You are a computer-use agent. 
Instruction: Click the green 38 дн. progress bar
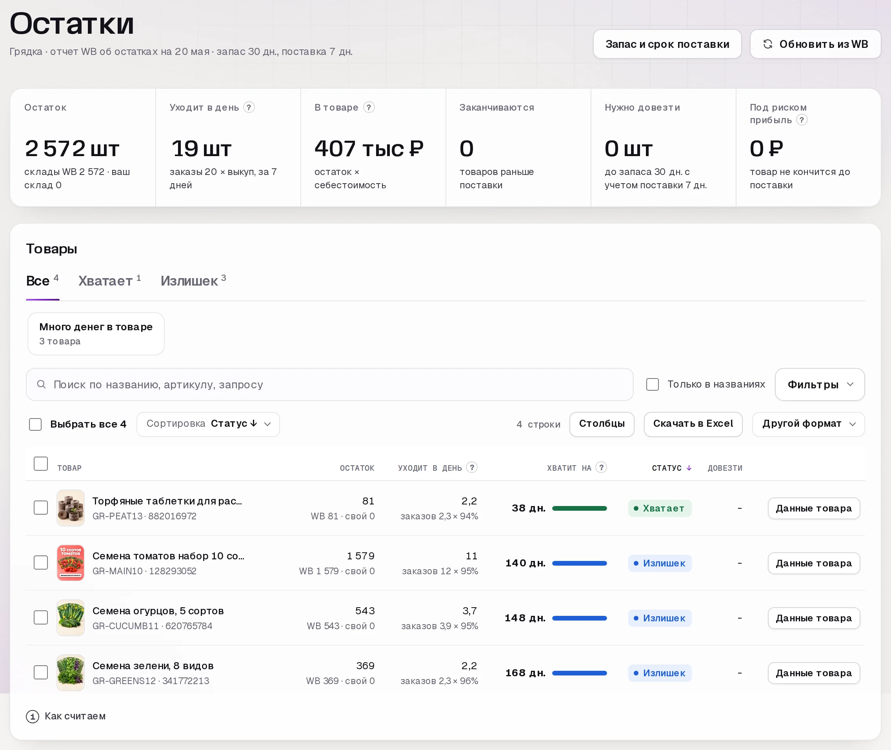[579, 508]
